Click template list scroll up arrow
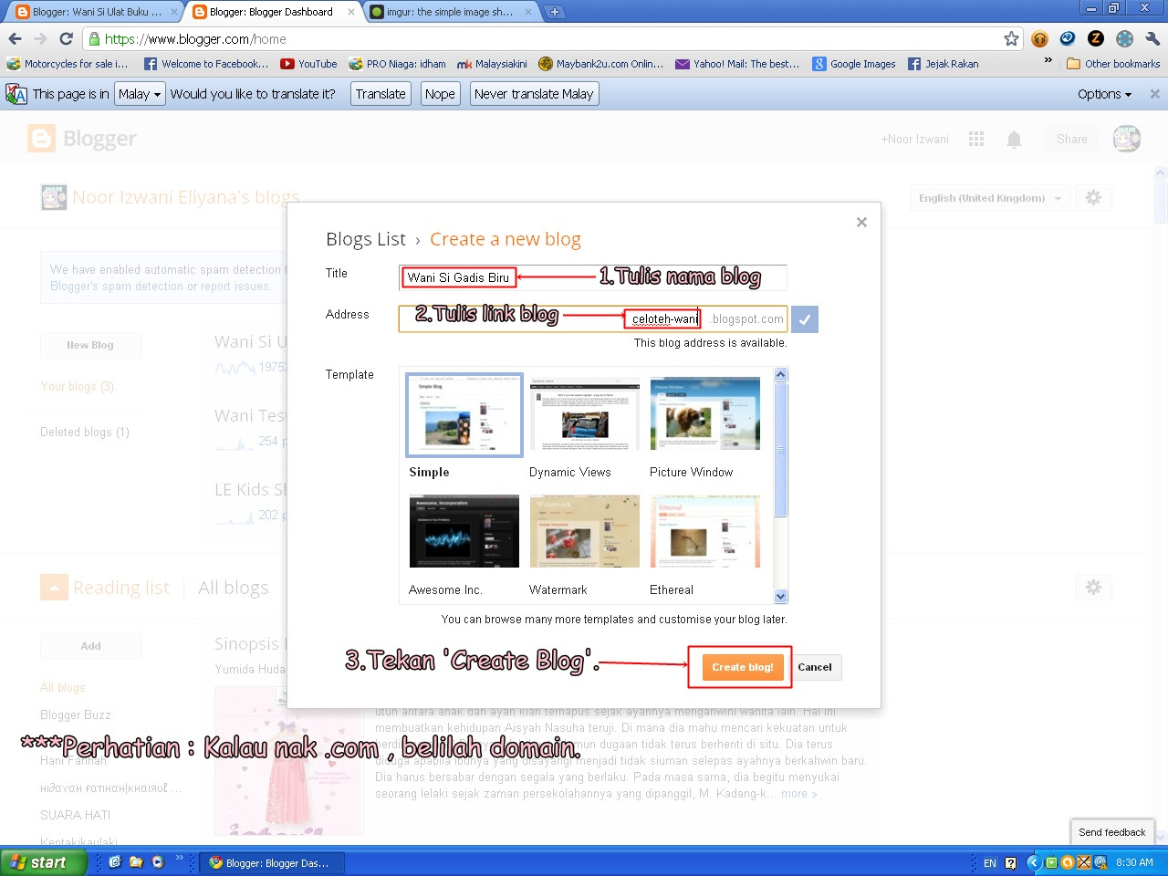Screen dimensions: 1168x876 (780, 374)
